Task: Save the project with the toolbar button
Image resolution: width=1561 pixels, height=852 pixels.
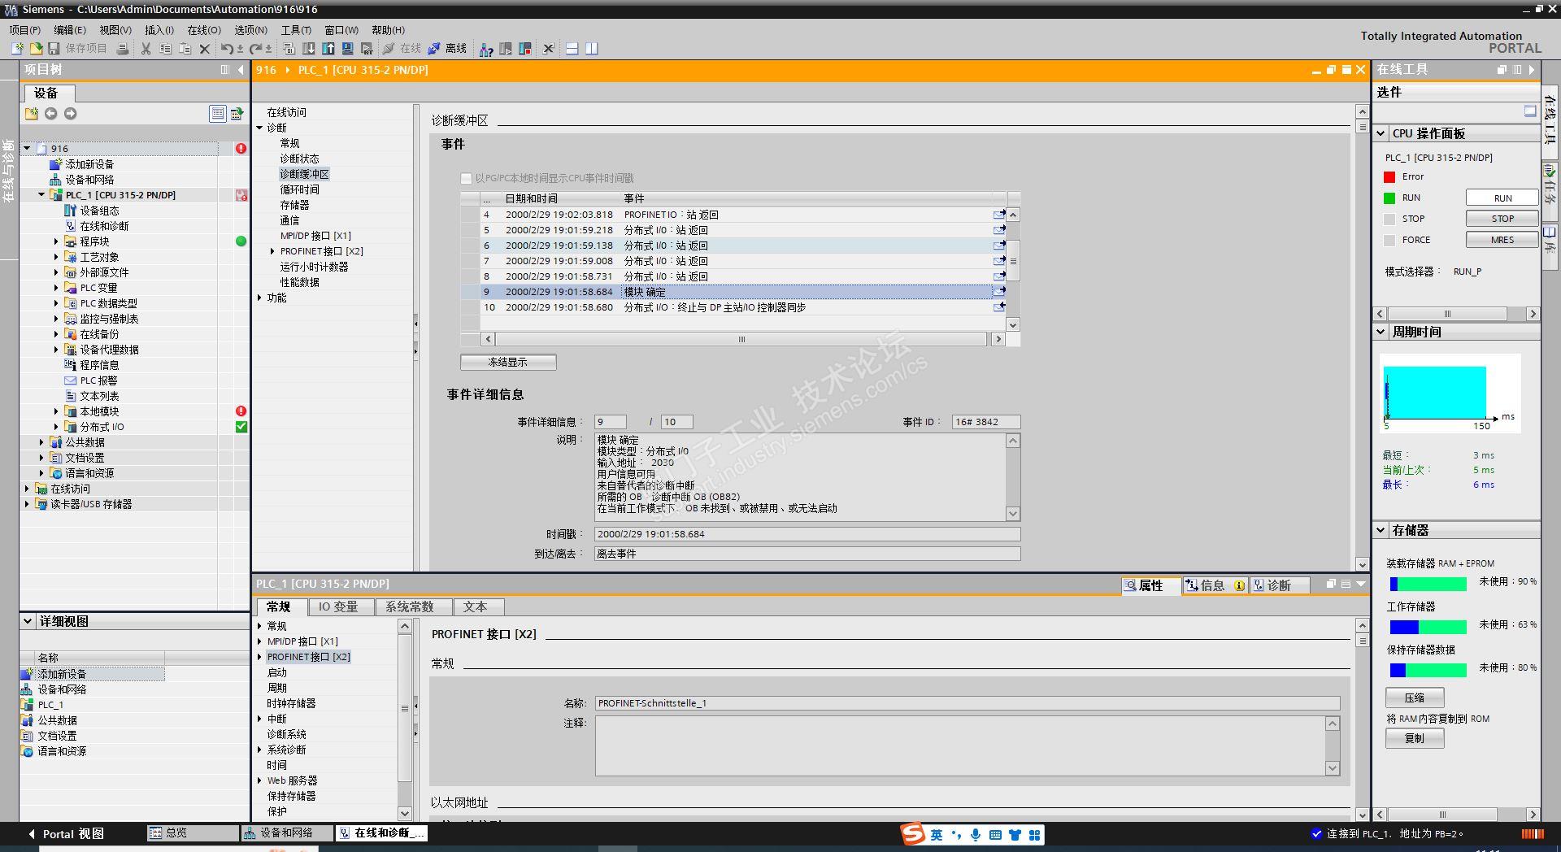Action: 54,49
